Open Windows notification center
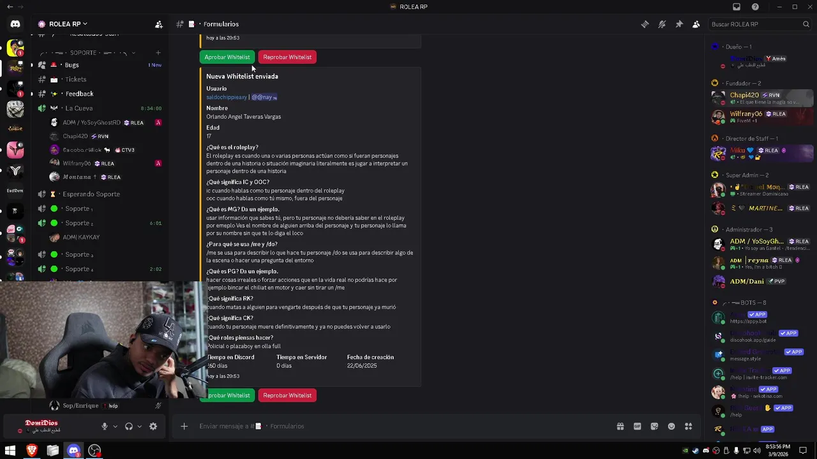 click(x=803, y=451)
